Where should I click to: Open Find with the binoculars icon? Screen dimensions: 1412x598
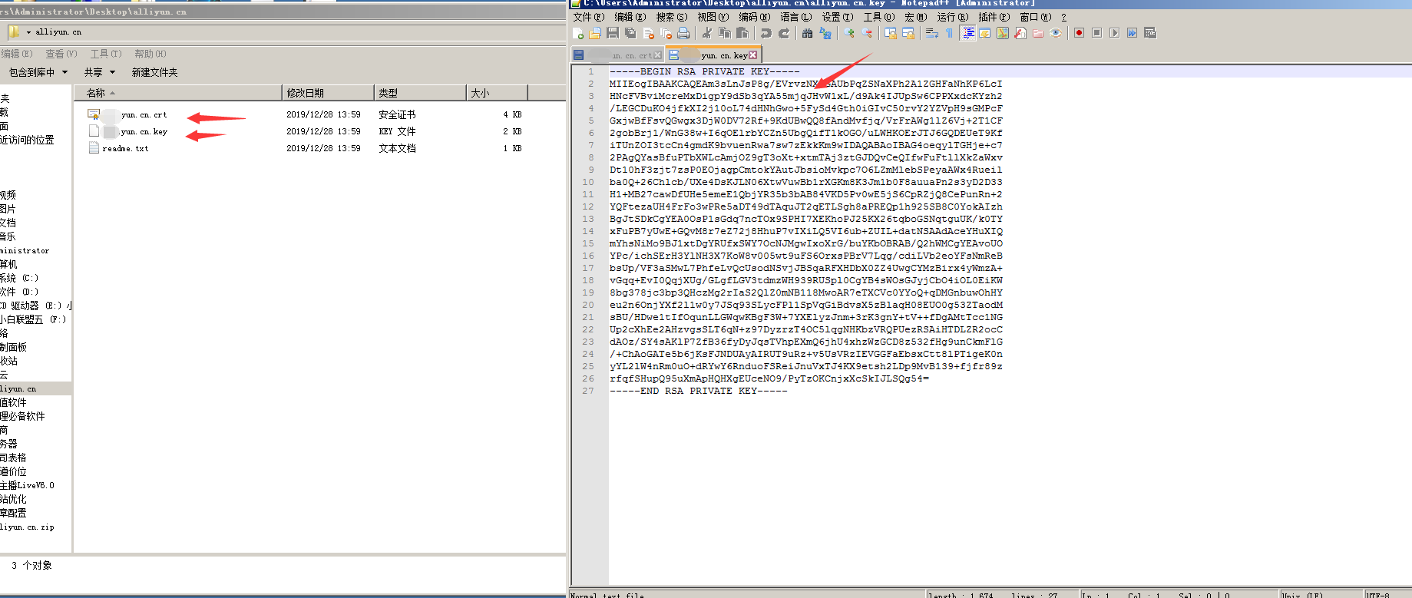pyautogui.click(x=807, y=33)
